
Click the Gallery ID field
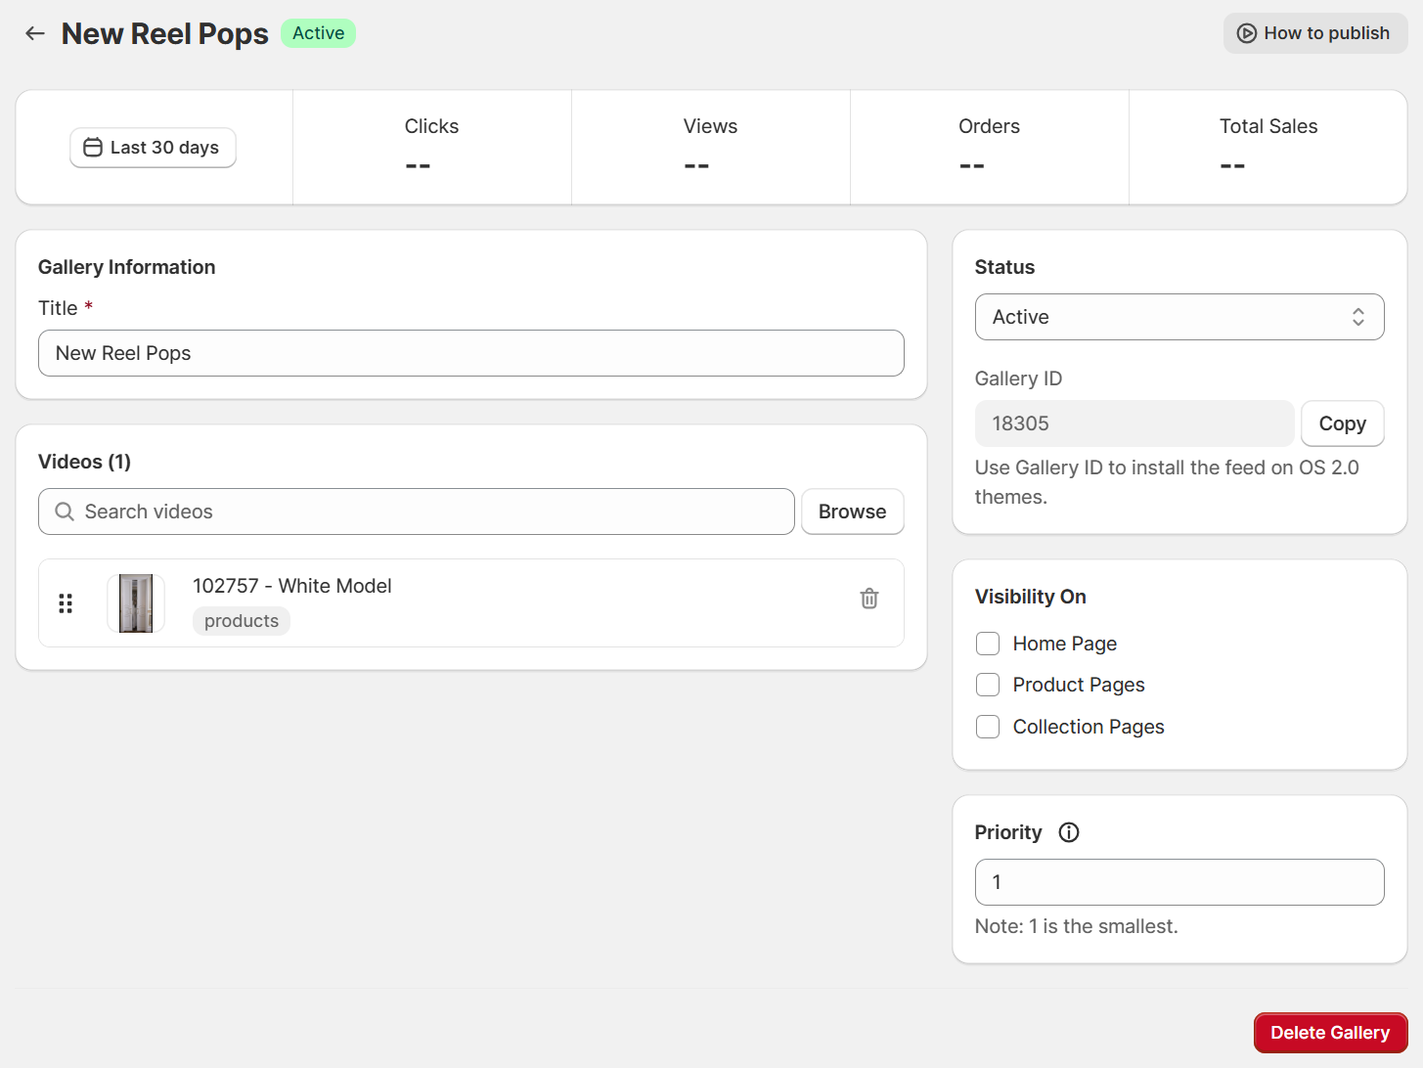click(x=1134, y=423)
